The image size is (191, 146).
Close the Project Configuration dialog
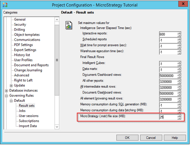pyautogui.click(x=183, y=4)
